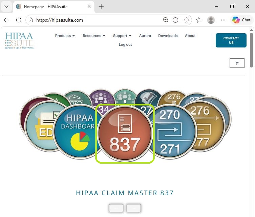Open the shopping cart
Screen dimensions: 255x217
point(237,63)
